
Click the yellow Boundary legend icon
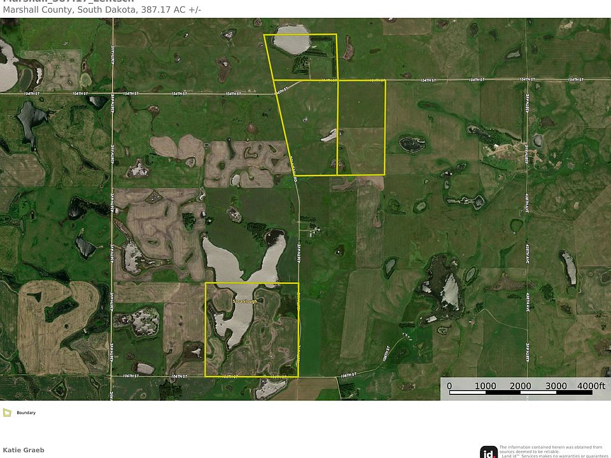[x=7, y=412]
